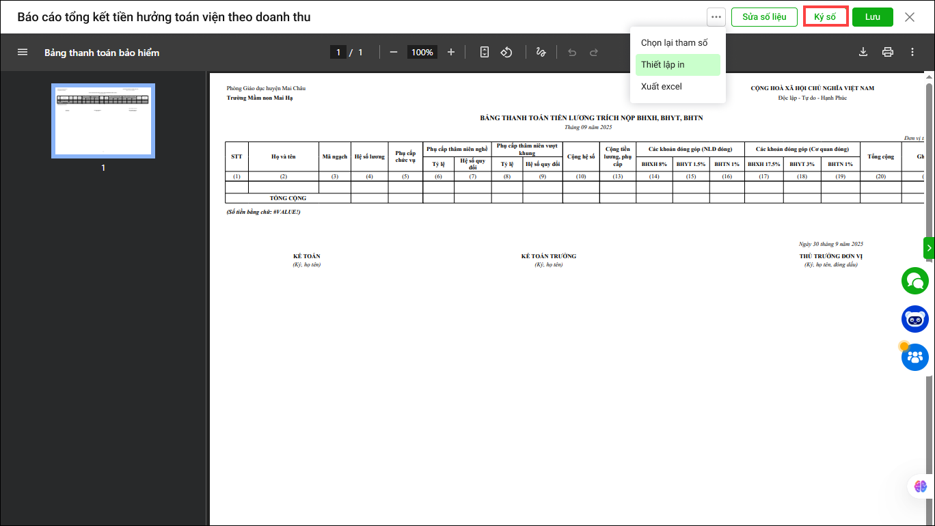Click the 'Sửa số liệu' button

click(x=764, y=17)
